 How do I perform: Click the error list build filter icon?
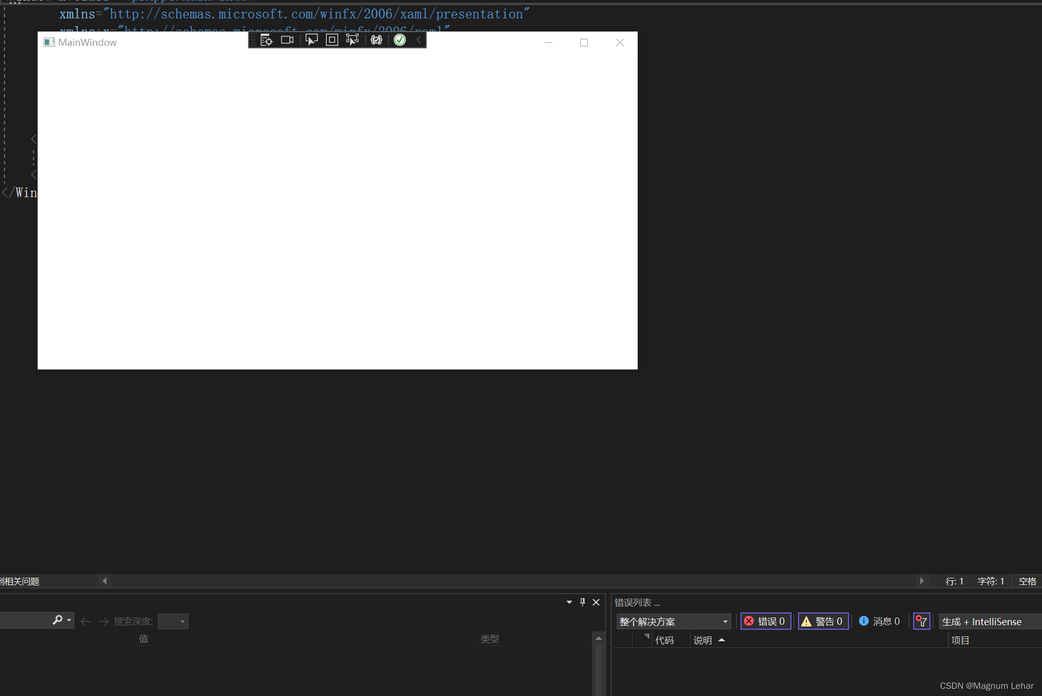pos(921,621)
